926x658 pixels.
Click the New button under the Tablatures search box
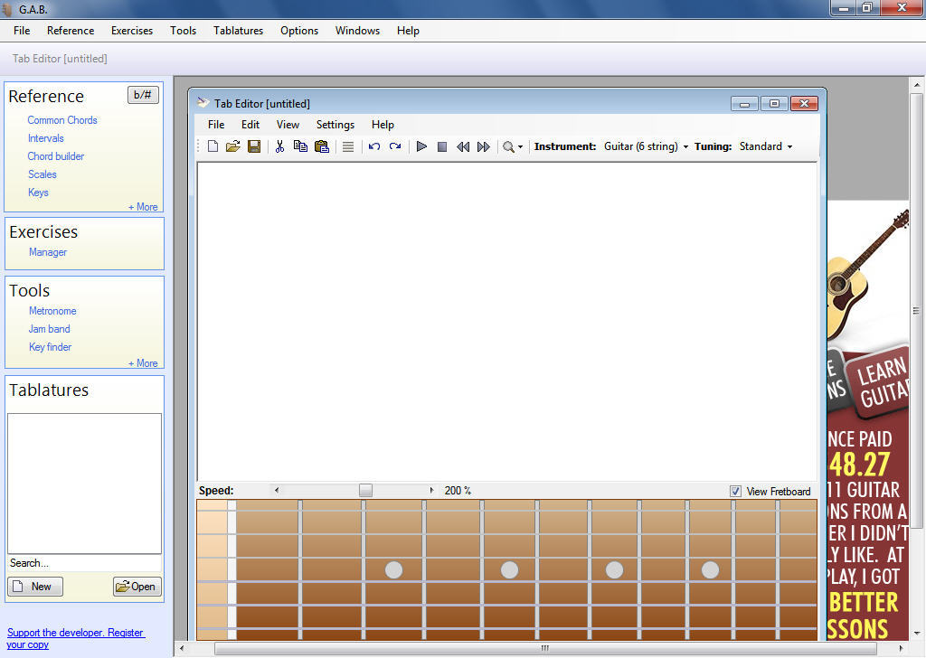pos(34,586)
